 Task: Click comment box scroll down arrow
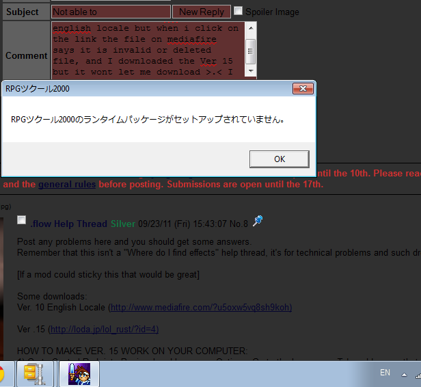pos(251,71)
